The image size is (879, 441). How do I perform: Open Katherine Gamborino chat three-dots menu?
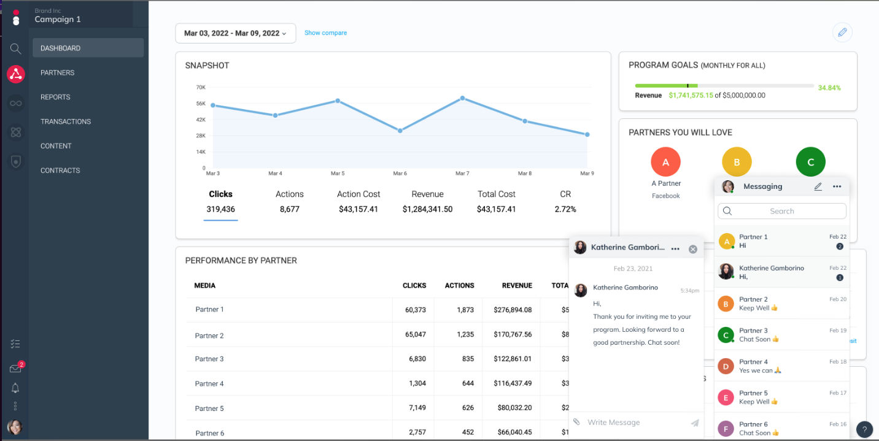click(675, 249)
